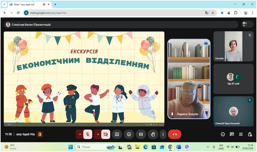Screen dimensions: 257x152
Task: Open meeting details info icon
Action: [x=223, y=134]
